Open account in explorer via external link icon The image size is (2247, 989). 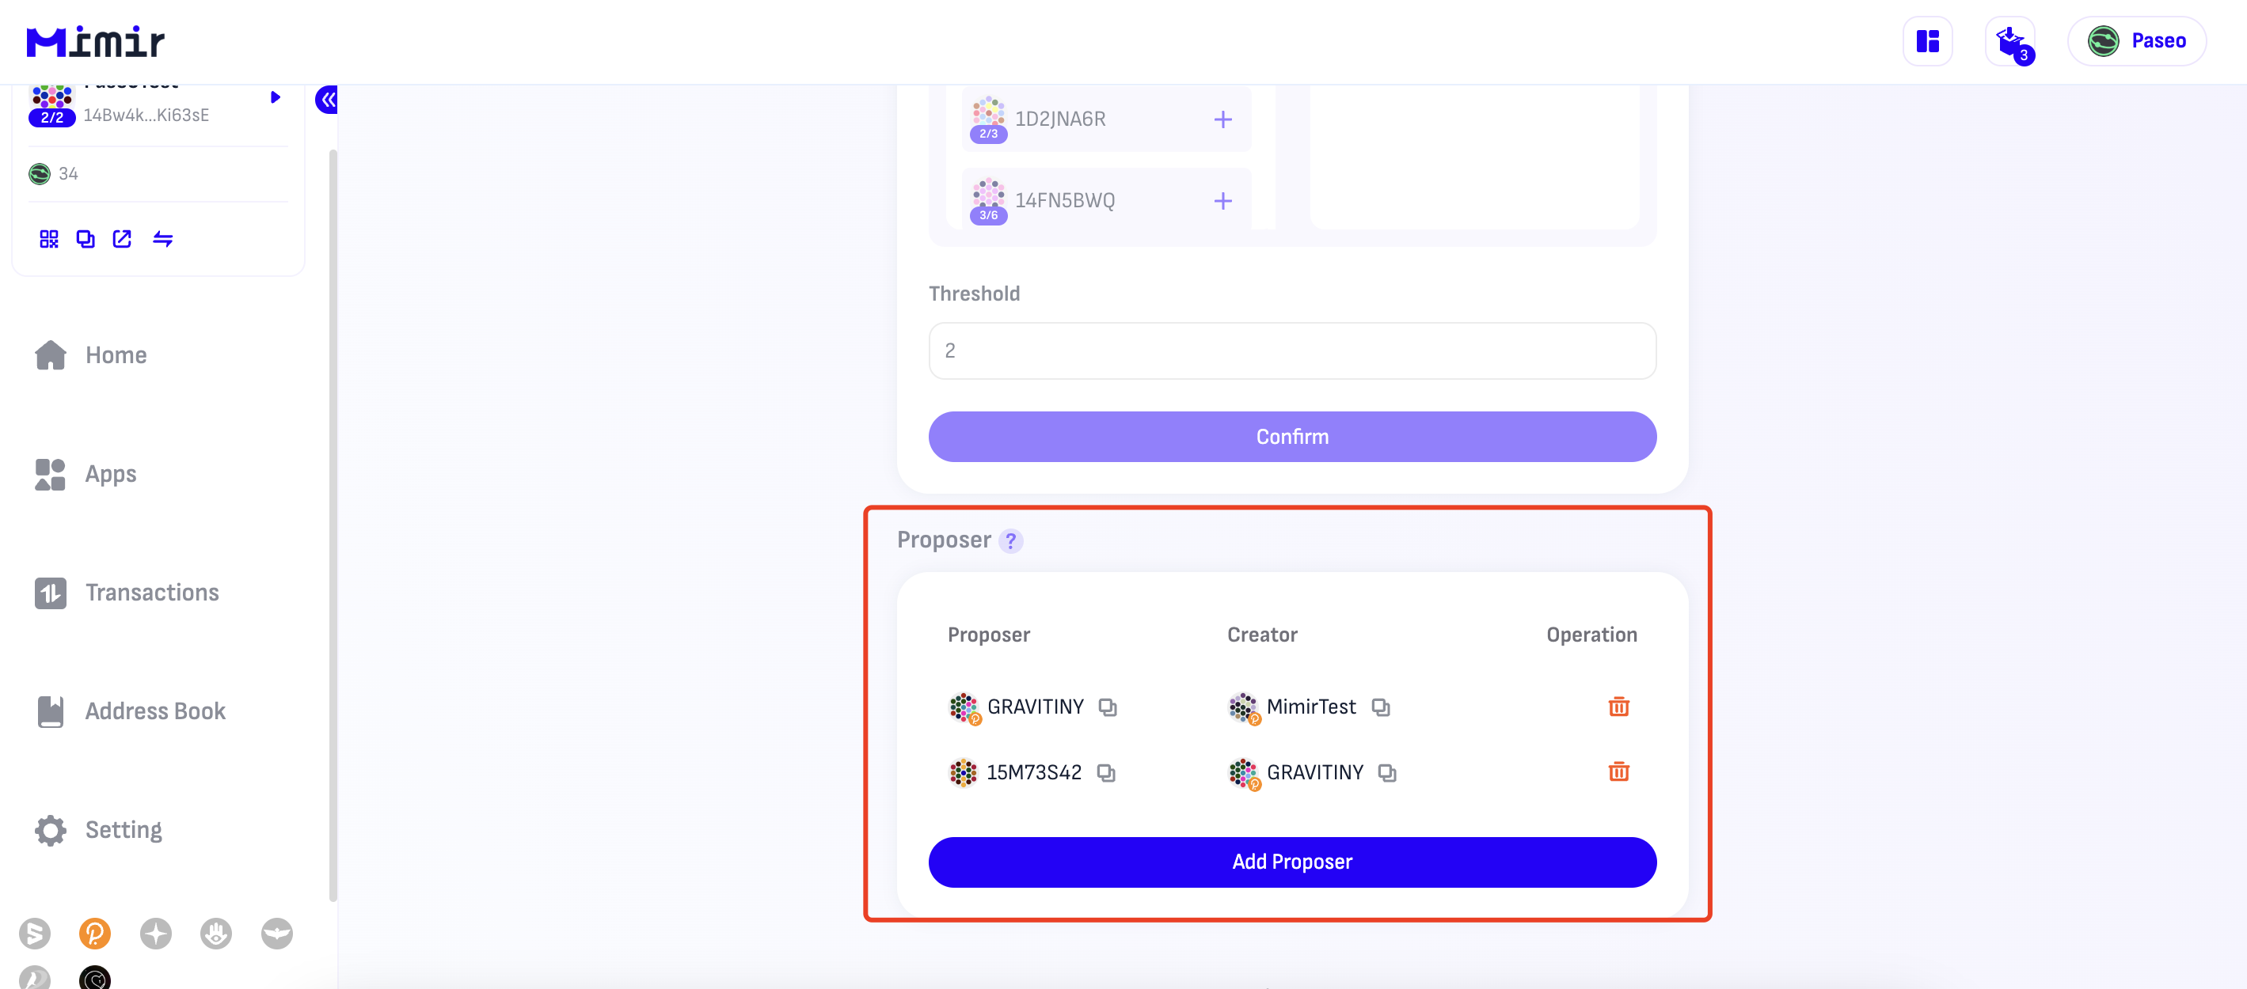(x=122, y=239)
